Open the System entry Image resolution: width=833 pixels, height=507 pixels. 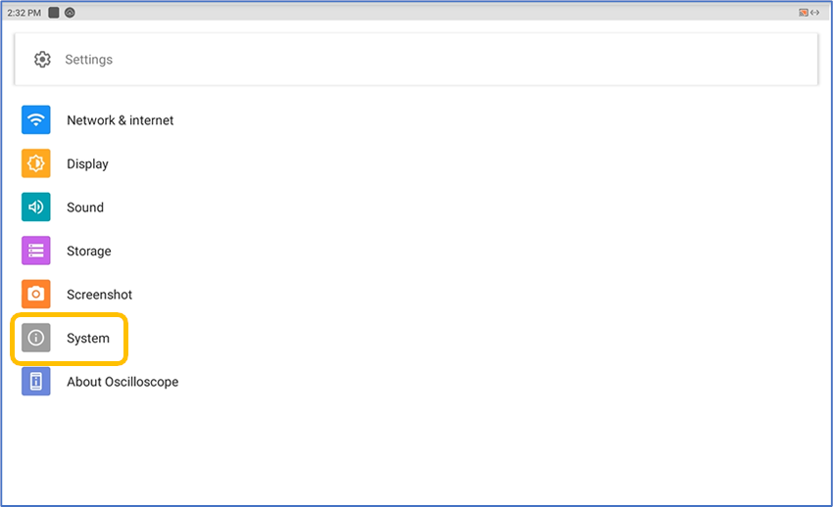tap(88, 339)
